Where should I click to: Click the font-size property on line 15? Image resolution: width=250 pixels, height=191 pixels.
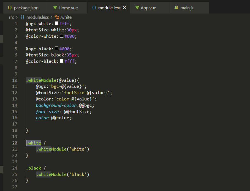[47, 112]
